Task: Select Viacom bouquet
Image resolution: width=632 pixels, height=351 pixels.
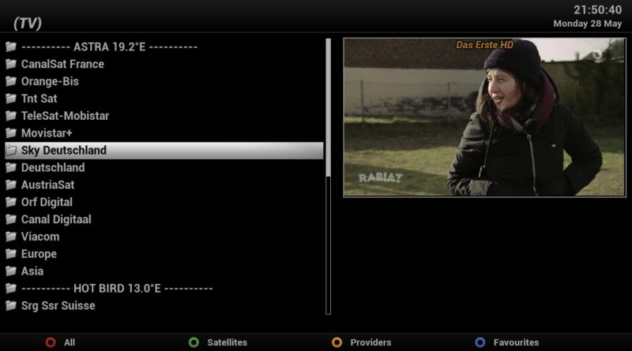Action: pyautogui.click(x=40, y=237)
